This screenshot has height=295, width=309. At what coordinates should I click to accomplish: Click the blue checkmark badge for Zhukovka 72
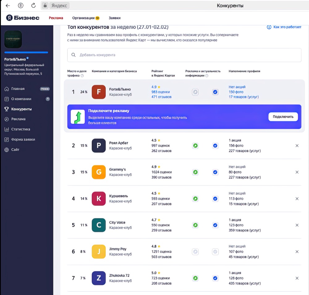point(215,278)
